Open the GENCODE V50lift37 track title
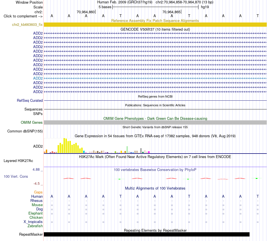 click(155, 29)
